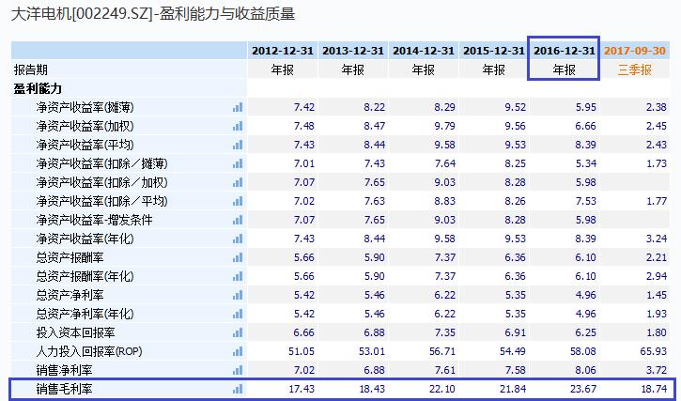Image resolution: width=681 pixels, height=401 pixels.
Task: Open chart icon for 投入资本回报率 row
Action: pyautogui.click(x=238, y=332)
